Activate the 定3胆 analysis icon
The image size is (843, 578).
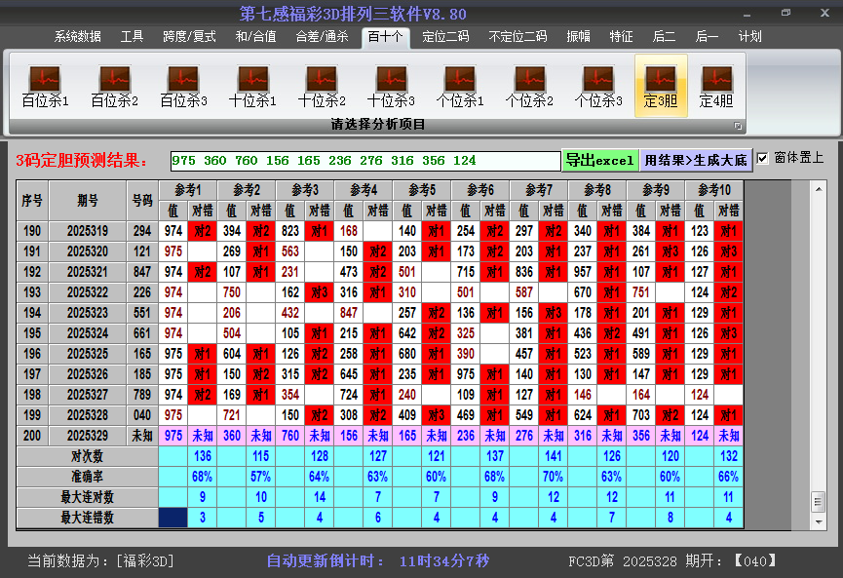point(663,83)
